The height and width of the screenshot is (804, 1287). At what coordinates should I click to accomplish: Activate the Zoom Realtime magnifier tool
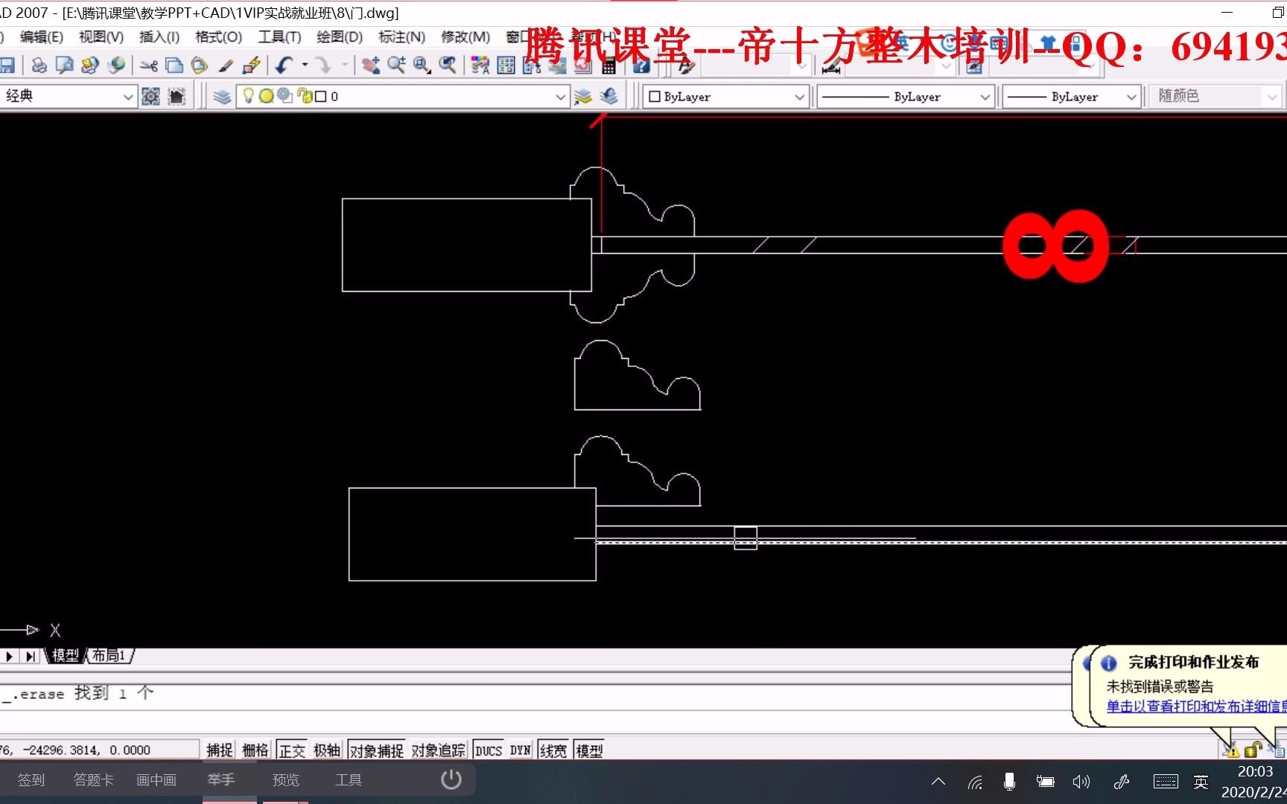[x=396, y=66]
